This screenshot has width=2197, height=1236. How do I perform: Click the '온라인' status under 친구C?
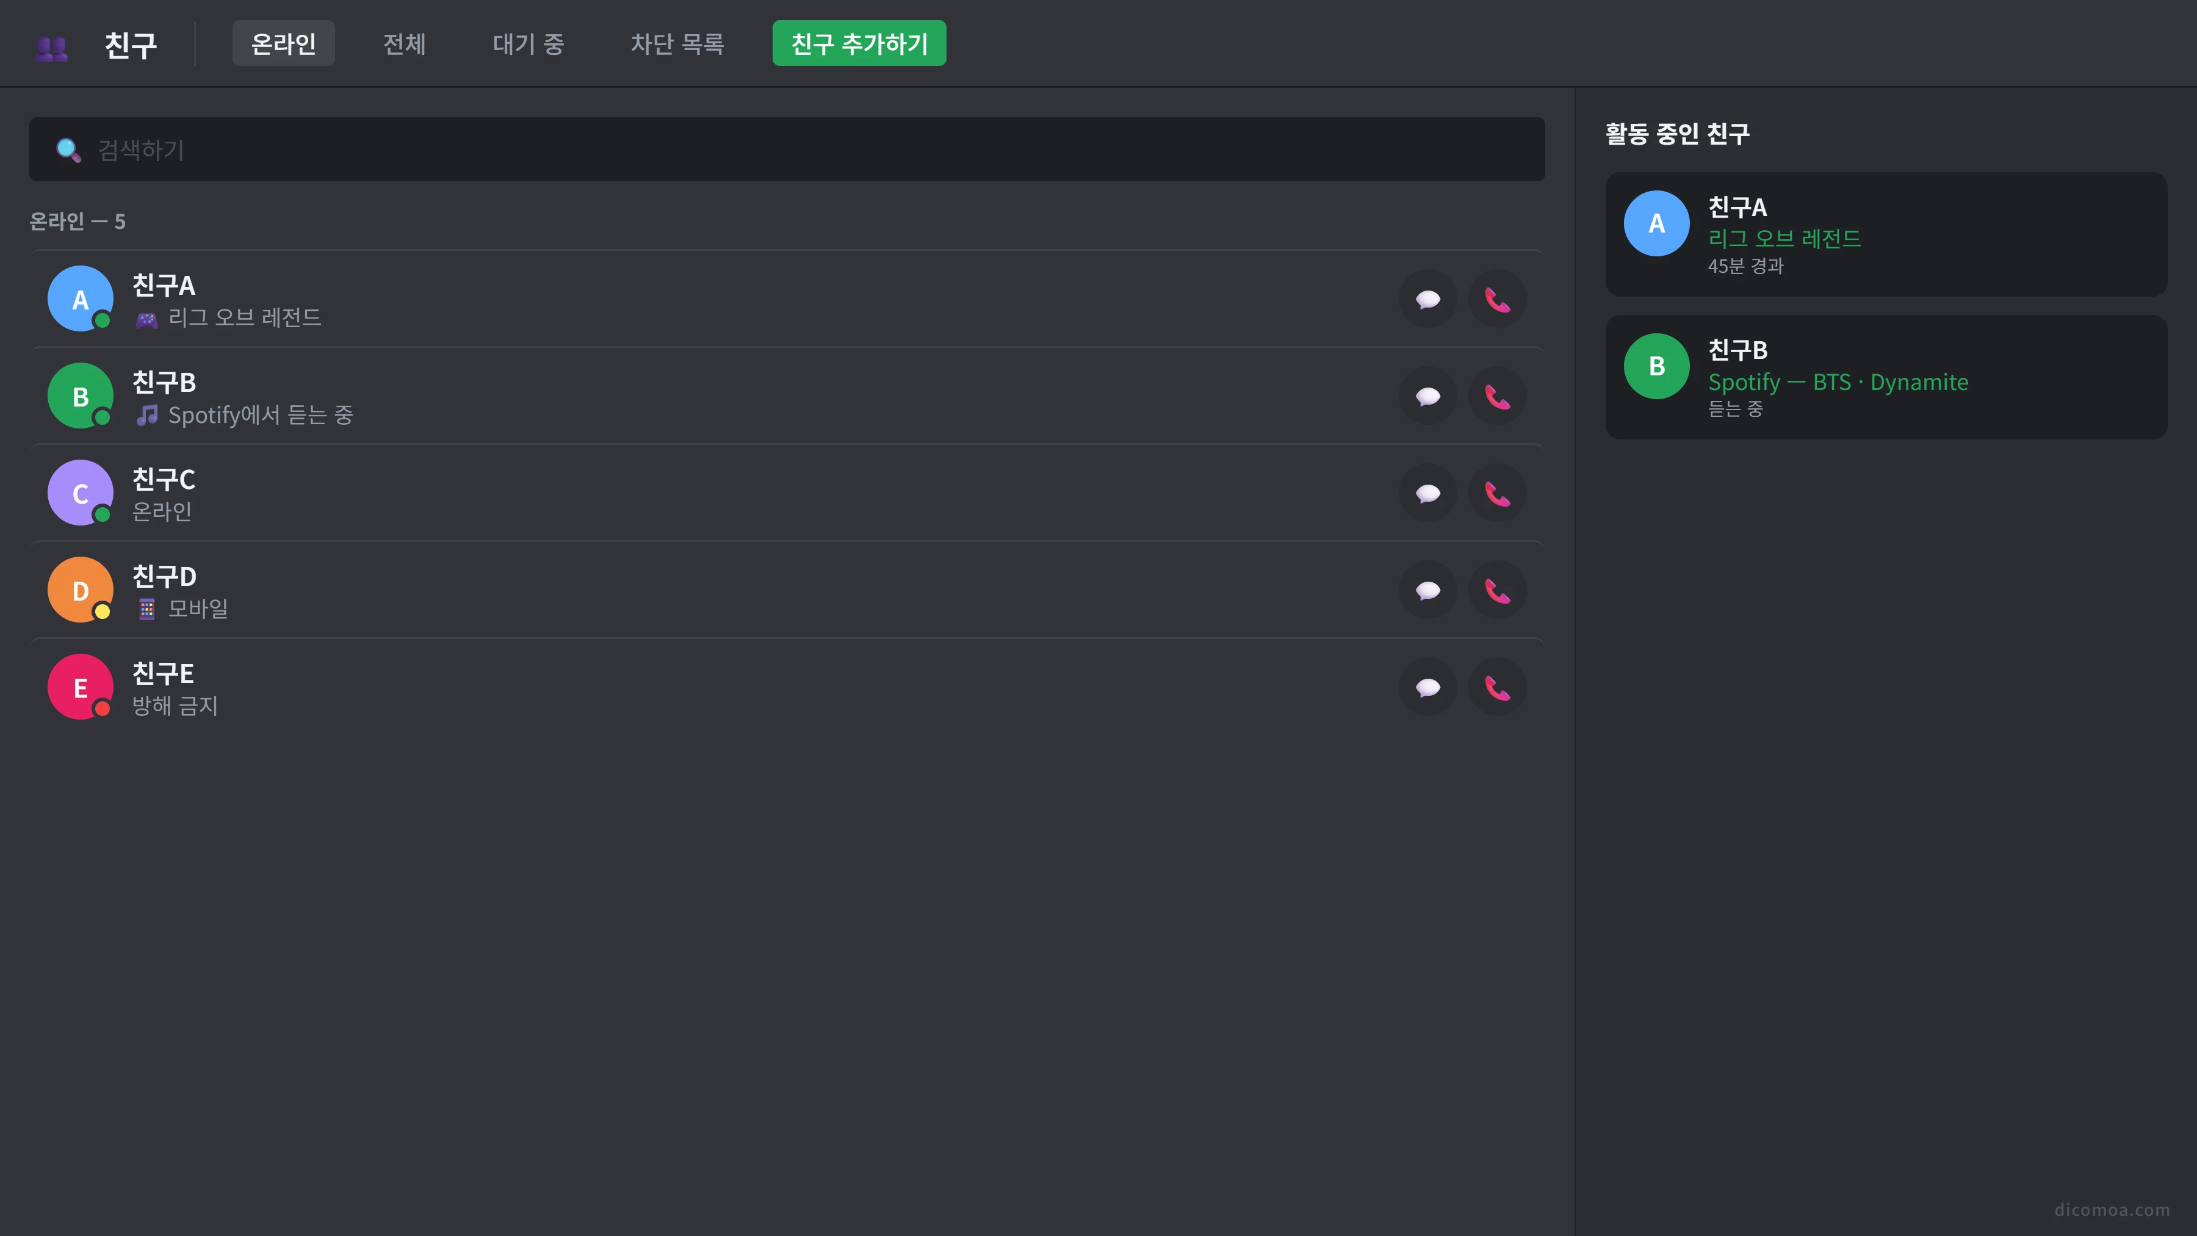point(162,512)
